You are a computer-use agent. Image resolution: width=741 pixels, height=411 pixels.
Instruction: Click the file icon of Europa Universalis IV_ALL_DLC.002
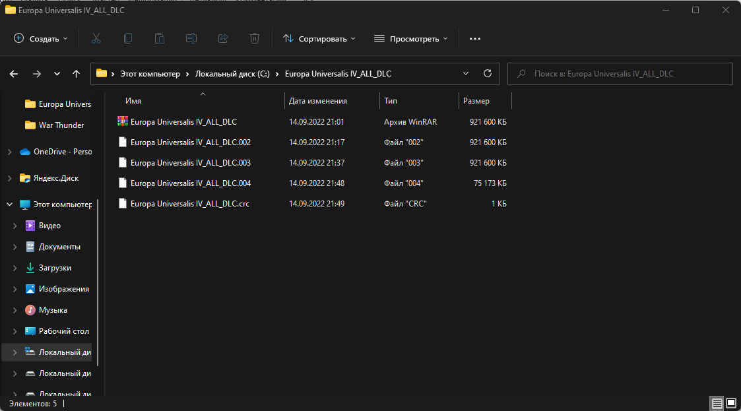123,142
